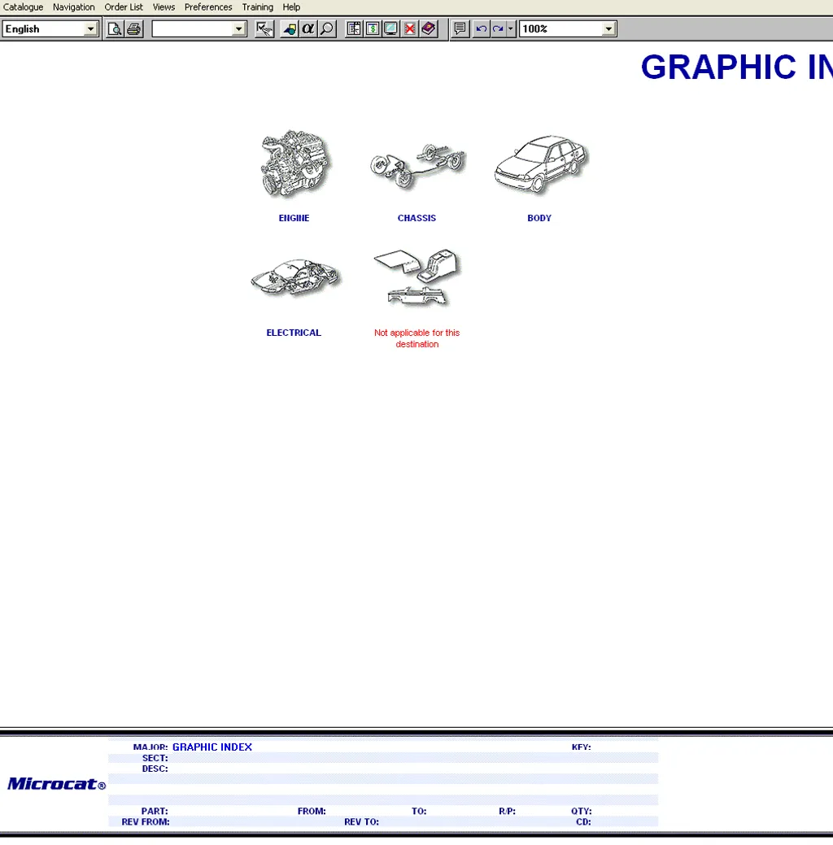The height and width of the screenshot is (845, 833).
Task: Open the Navigation menu
Action: 74,7
